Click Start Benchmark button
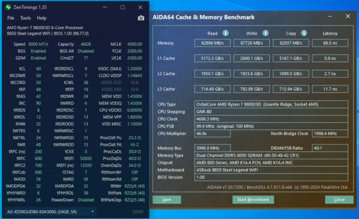Image resolution: width=359 pixels, height=219 pixels. pyautogui.click(x=253, y=199)
